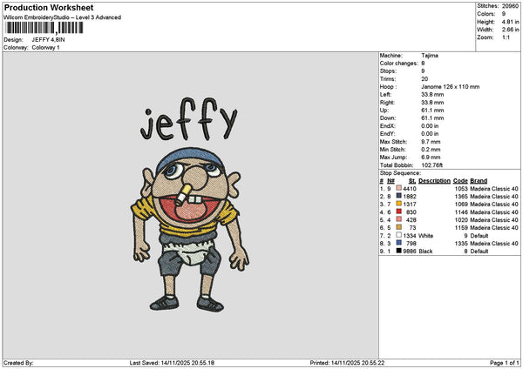Click 'Last Saved: 14/11/2025 20.55.18' in footer
The height and width of the screenshot is (369, 523).
[x=172, y=363]
